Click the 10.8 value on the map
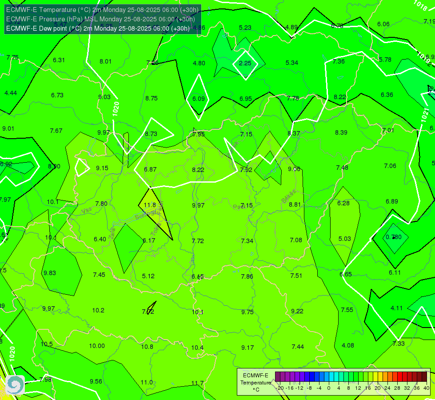435x400 pixels. coord(147,347)
